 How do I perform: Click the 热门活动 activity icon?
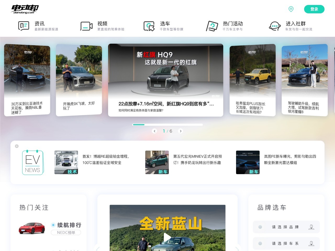[x=212, y=26]
